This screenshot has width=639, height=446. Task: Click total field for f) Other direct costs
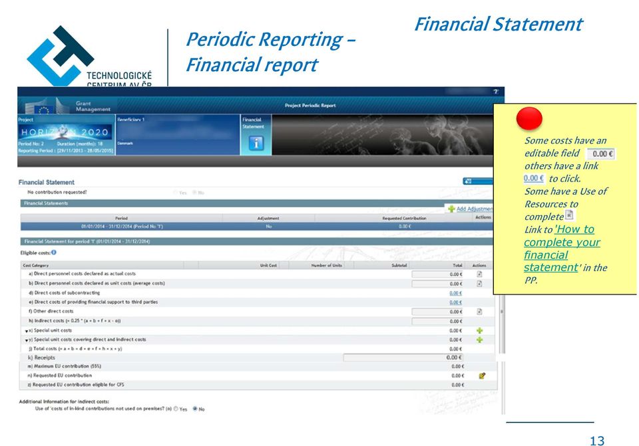click(437, 312)
